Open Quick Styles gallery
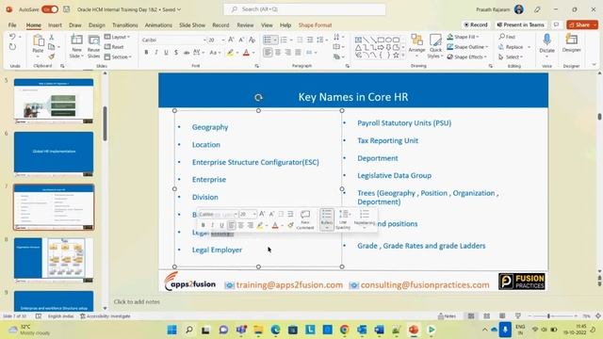Viewport: 603px width, 339px height. [x=435, y=46]
